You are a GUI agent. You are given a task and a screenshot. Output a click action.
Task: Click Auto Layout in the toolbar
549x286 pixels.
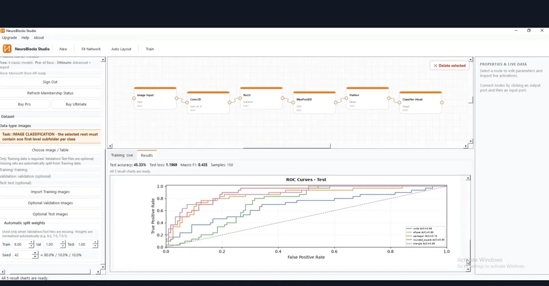(121, 49)
